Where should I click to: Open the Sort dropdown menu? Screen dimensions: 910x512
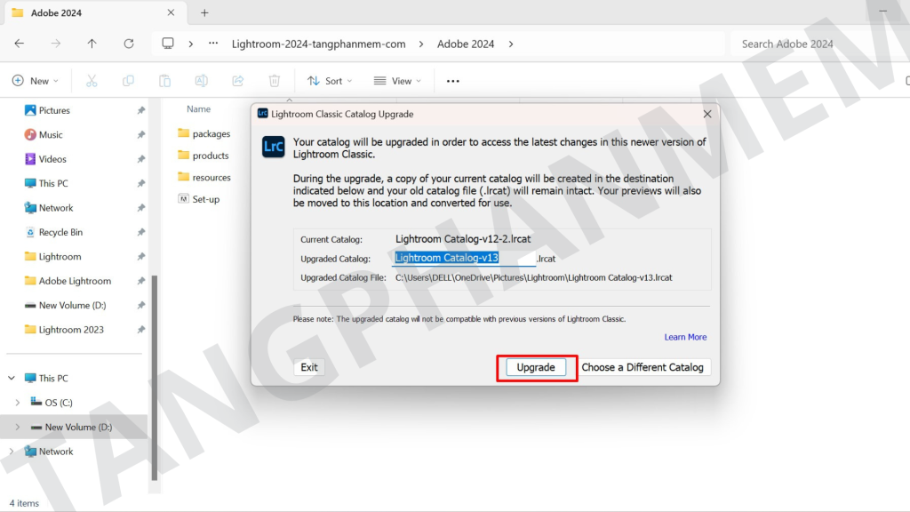pos(330,81)
